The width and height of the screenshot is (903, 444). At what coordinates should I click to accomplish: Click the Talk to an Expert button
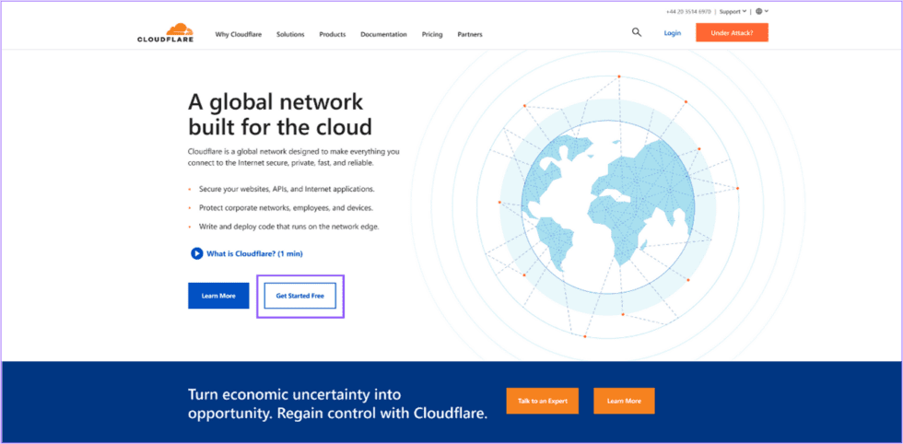click(542, 401)
